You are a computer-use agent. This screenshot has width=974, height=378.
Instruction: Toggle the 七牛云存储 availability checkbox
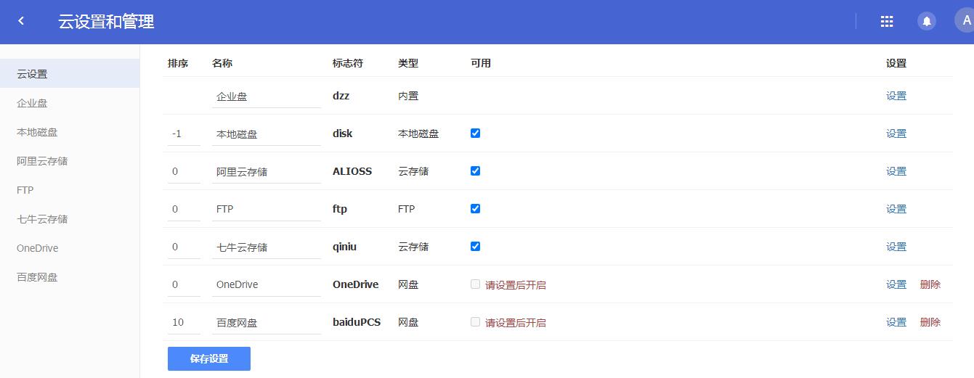pos(475,247)
